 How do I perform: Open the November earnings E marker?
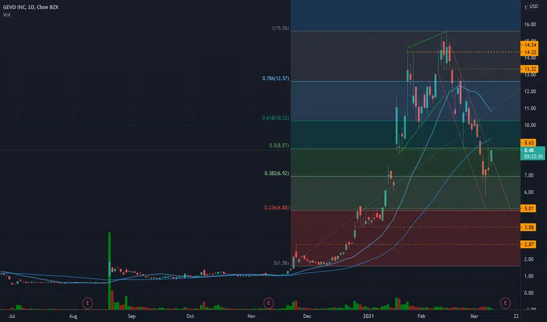click(268, 303)
